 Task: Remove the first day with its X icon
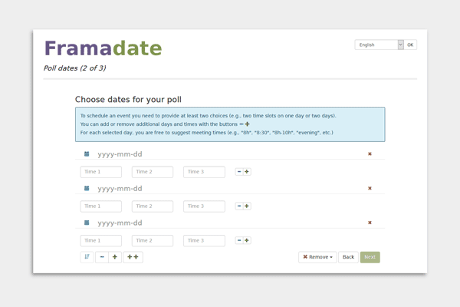(x=370, y=154)
